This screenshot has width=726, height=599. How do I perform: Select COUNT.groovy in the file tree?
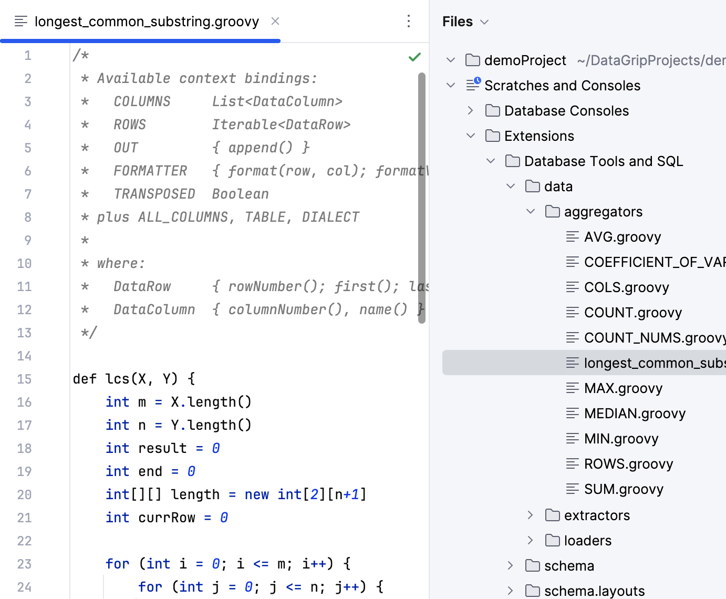pos(632,312)
